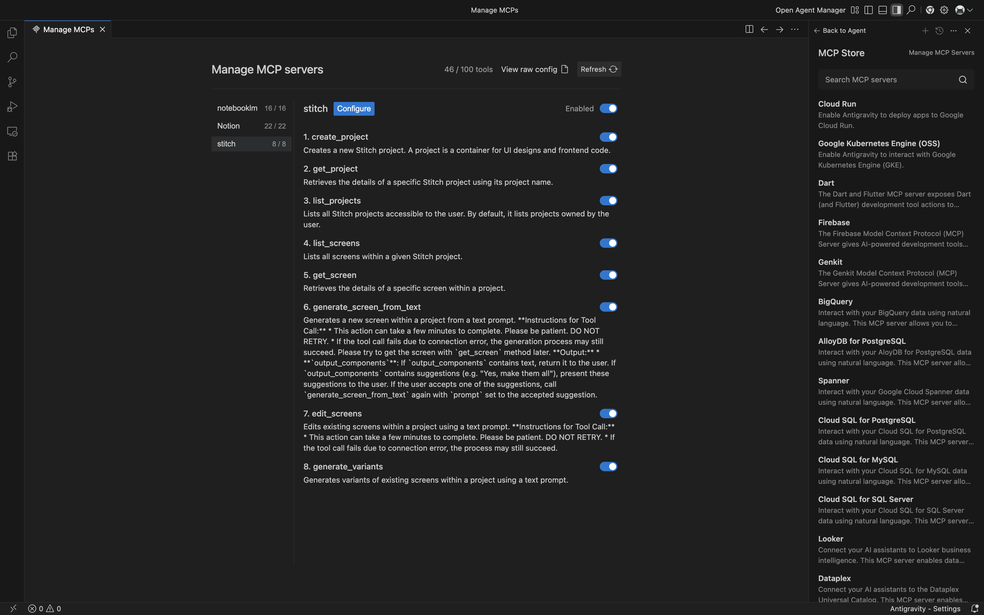Open the BigQuery store entry
The height and width of the screenshot is (615, 984).
(x=896, y=312)
